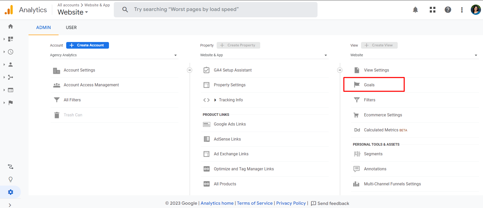483x208 pixels.
Task: Go to Home icon in left sidebar
Action: pos(10,26)
